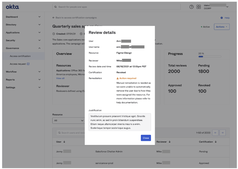Go to the previous page arrow

pos(216,133)
